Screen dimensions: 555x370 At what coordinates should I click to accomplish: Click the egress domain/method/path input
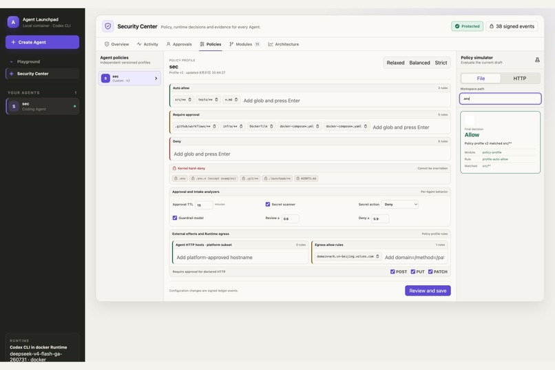point(415,258)
